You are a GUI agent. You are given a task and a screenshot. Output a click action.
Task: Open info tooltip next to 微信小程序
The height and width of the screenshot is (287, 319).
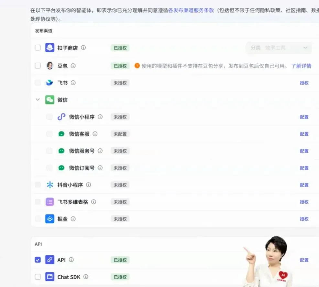[x=100, y=117]
